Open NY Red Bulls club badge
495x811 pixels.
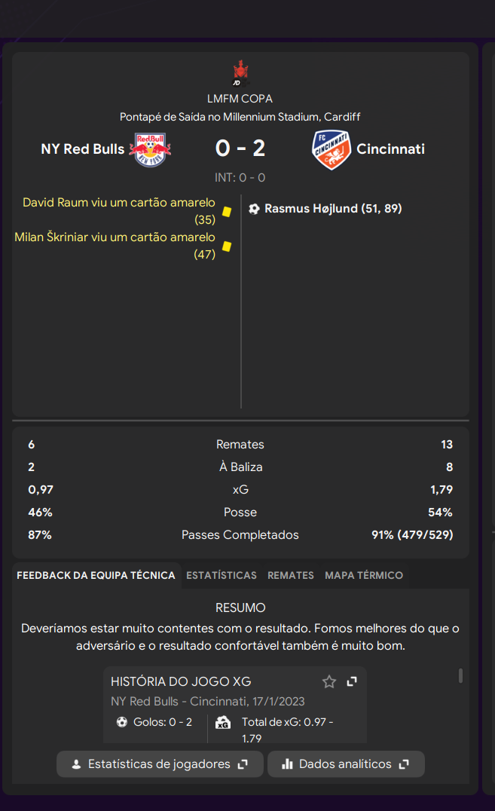(150, 149)
